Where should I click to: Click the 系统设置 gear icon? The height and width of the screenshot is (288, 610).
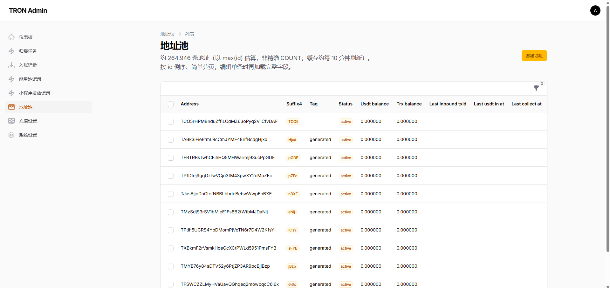[11, 135]
